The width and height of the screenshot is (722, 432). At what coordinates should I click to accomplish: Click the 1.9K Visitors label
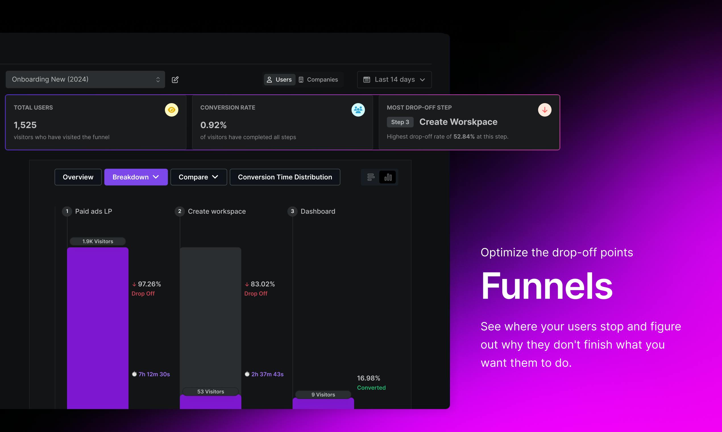(98, 241)
